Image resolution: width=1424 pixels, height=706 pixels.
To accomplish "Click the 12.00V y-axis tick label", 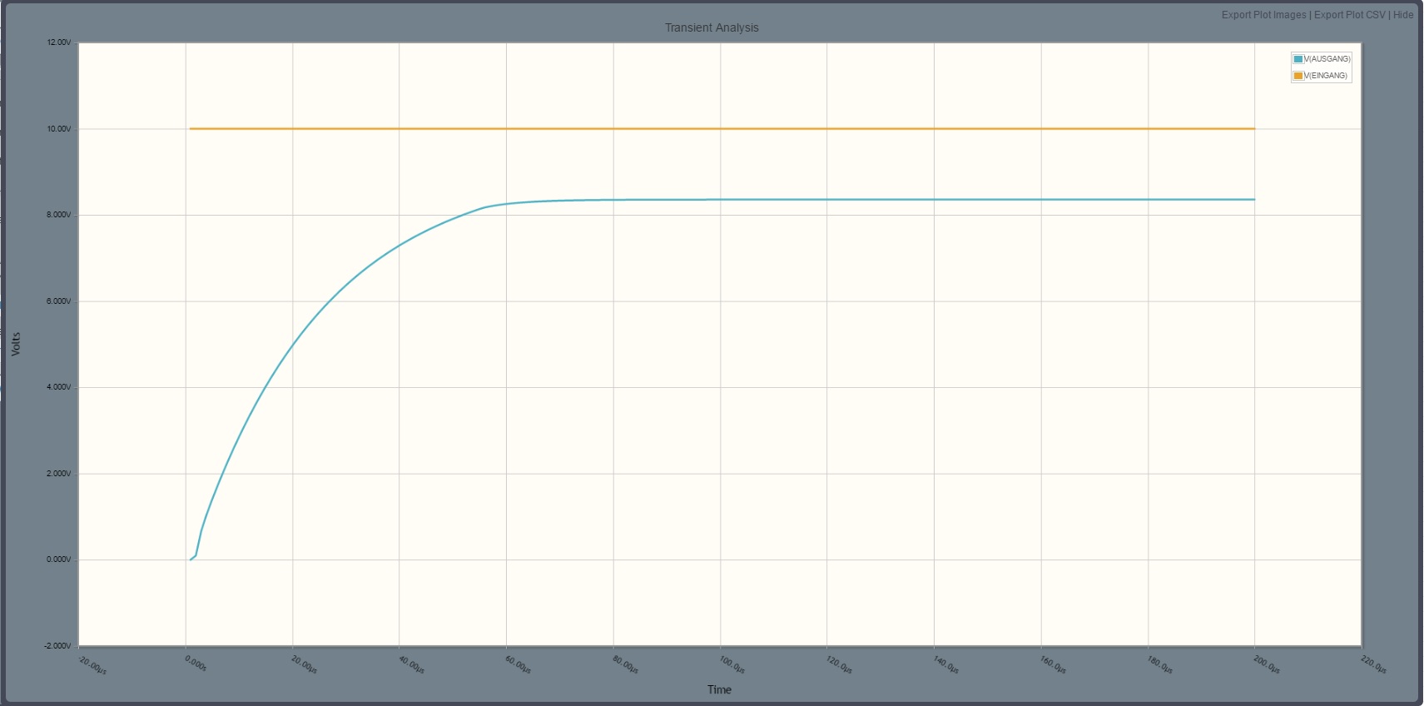I will coord(59,42).
